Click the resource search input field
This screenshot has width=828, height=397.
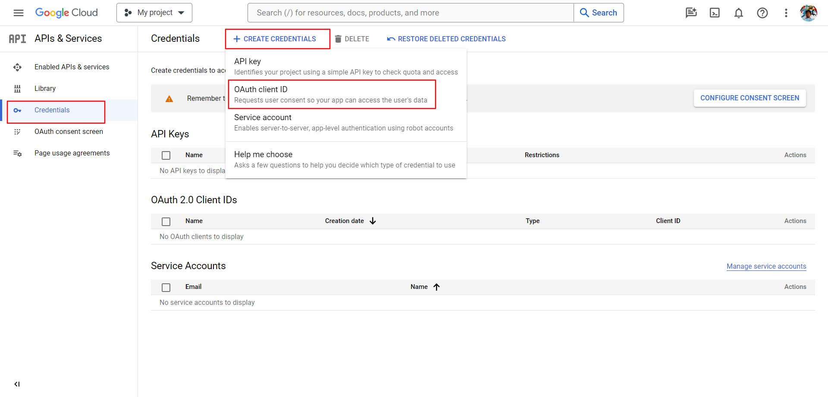click(410, 12)
